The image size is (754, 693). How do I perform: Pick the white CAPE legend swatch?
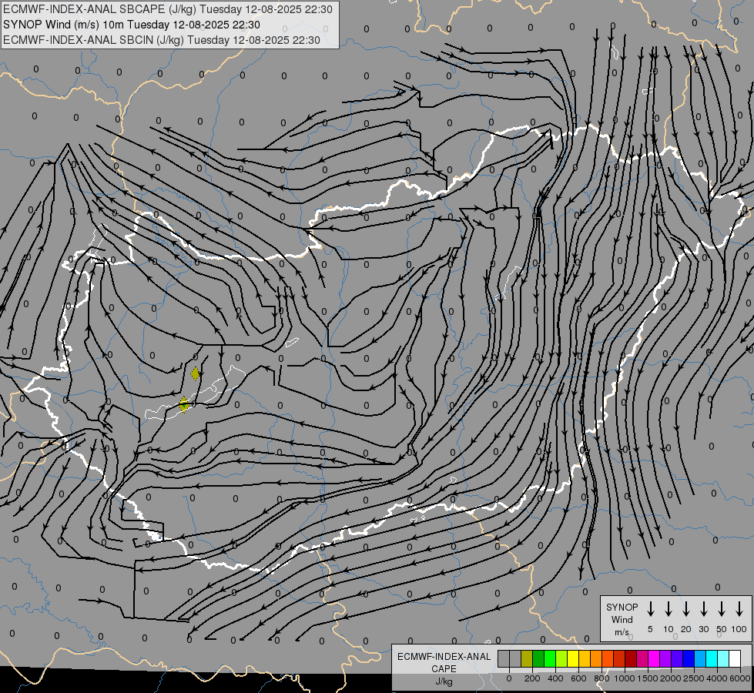736,658
